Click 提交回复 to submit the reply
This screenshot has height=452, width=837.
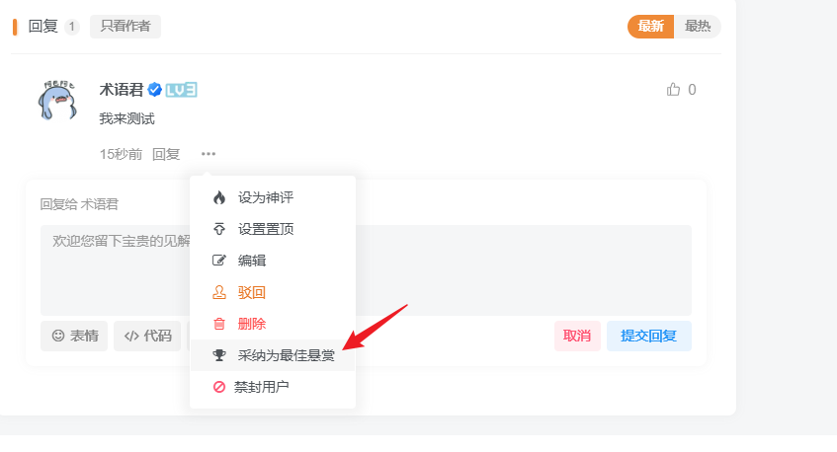[x=648, y=336]
